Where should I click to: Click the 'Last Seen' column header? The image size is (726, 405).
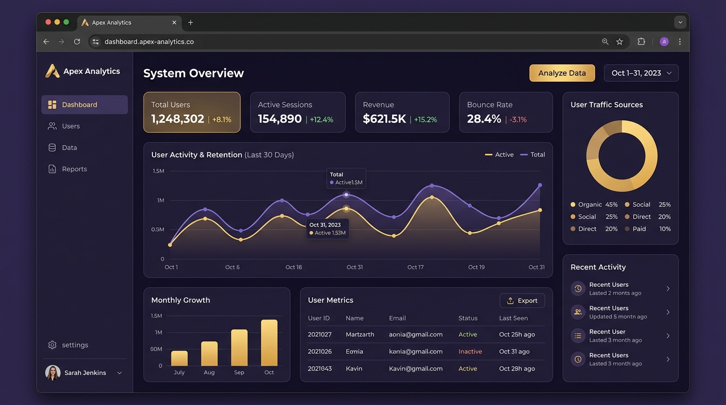[x=513, y=319]
